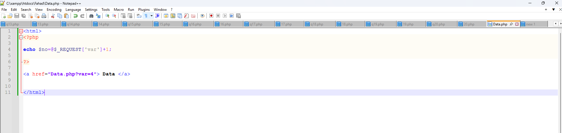Open Find with the binoculars icon
Image resolution: width=562 pixels, height=133 pixels.
click(x=91, y=16)
